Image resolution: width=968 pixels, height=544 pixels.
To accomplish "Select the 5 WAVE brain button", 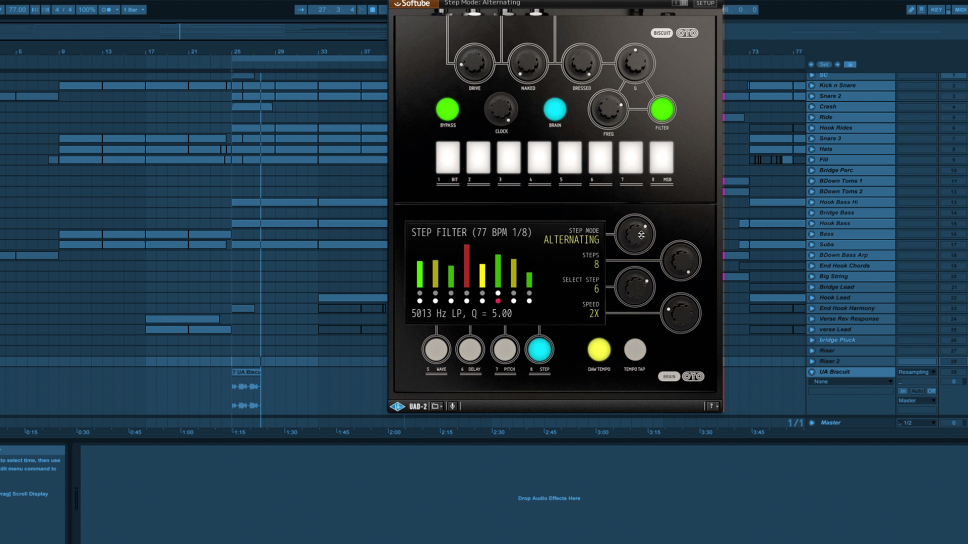I will 436,350.
